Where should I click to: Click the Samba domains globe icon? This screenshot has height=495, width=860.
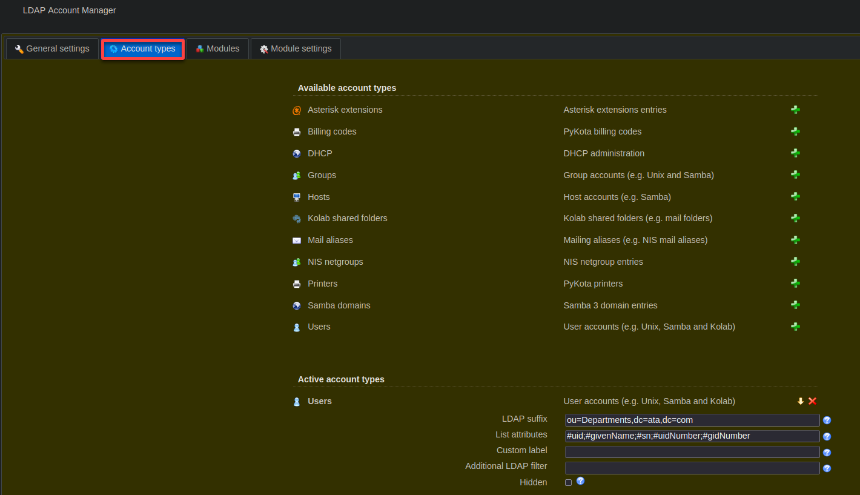(297, 306)
